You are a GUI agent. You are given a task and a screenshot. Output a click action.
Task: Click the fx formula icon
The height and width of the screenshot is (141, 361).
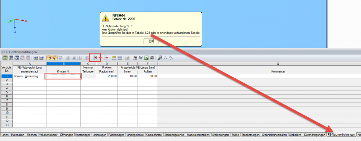[165, 58]
